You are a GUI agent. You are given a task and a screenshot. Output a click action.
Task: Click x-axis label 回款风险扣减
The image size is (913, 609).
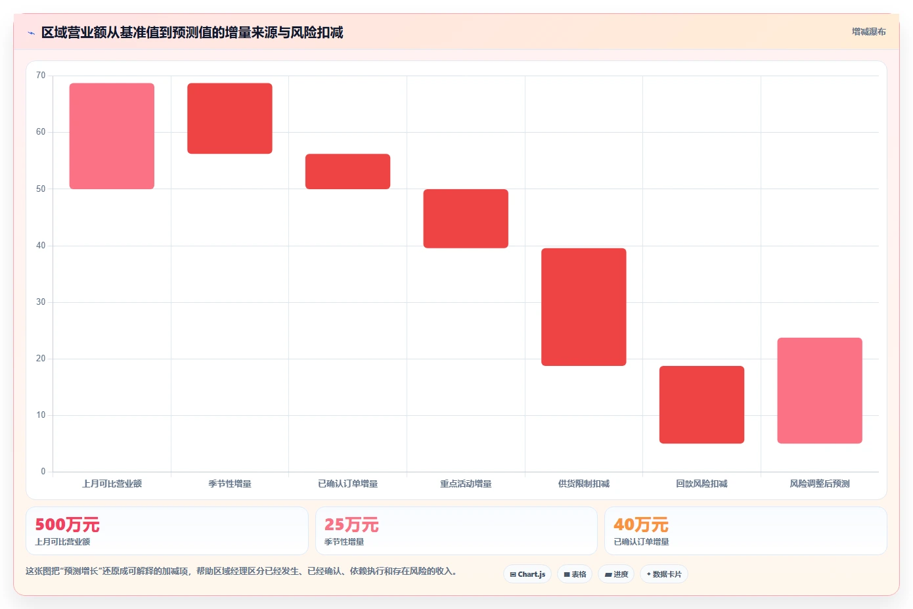click(x=701, y=484)
